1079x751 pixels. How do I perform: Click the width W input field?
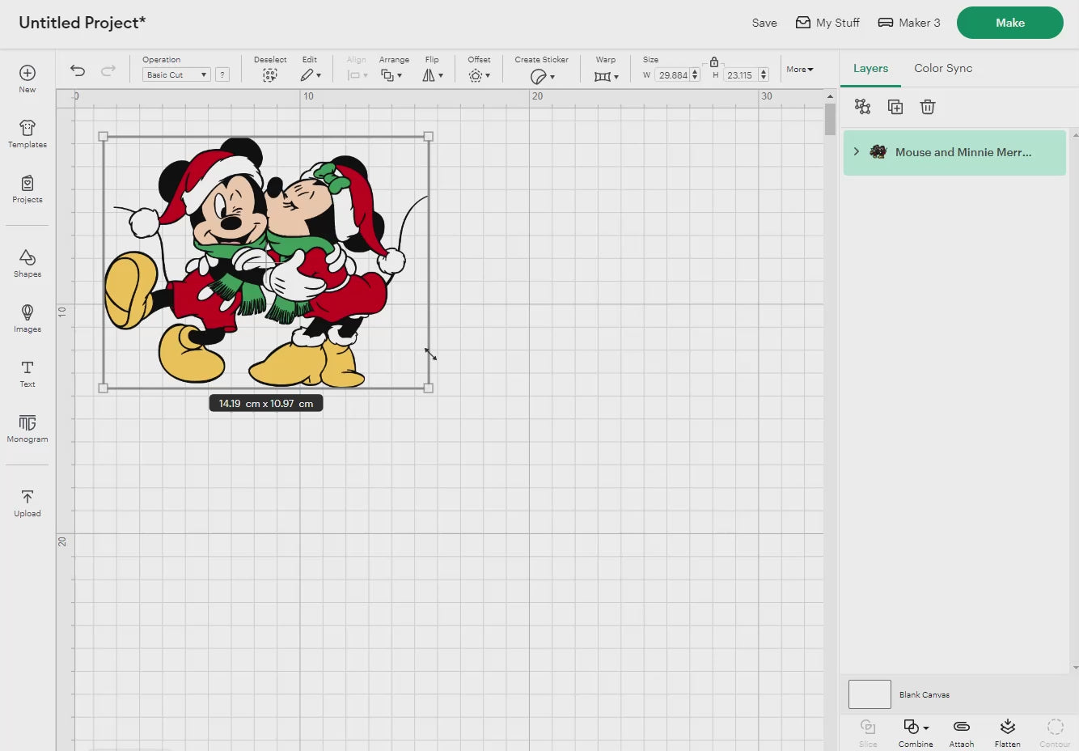(673, 75)
